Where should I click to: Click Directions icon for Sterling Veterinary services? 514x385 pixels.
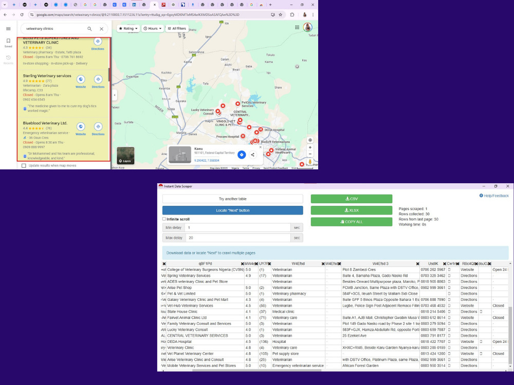98,79
